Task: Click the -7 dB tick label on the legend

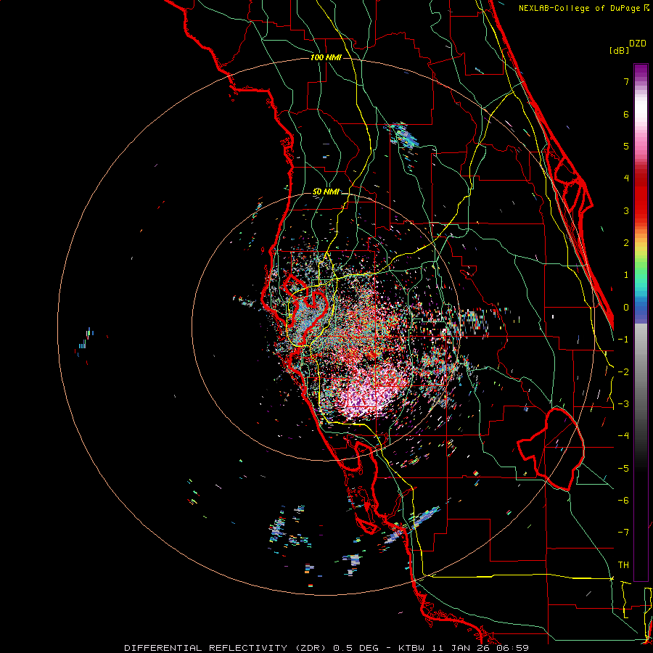Action: coord(623,533)
